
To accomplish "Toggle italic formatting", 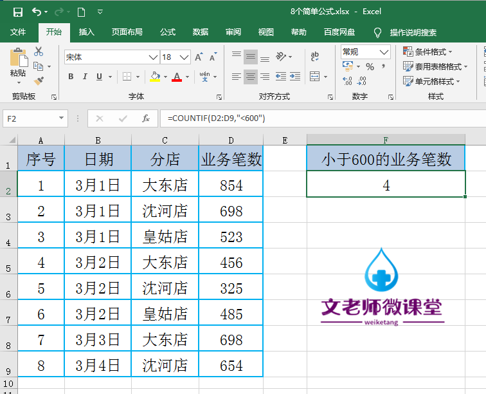I will pyautogui.click(x=85, y=77).
